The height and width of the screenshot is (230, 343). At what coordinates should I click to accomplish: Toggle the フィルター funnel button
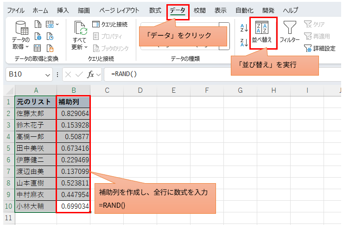tap(290, 32)
